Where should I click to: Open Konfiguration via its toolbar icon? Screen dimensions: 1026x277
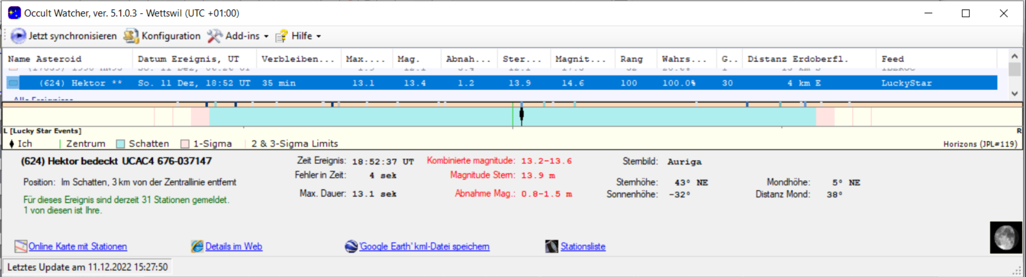(131, 36)
